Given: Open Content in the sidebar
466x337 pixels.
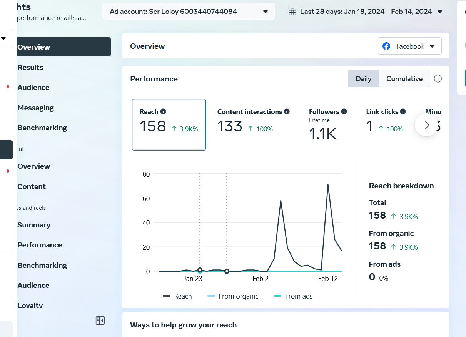Looking at the screenshot, I should click(x=32, y=186).
